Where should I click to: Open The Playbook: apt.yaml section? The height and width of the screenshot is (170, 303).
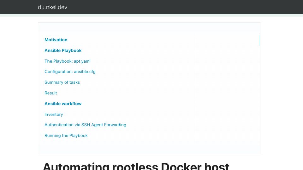[68, 61]
